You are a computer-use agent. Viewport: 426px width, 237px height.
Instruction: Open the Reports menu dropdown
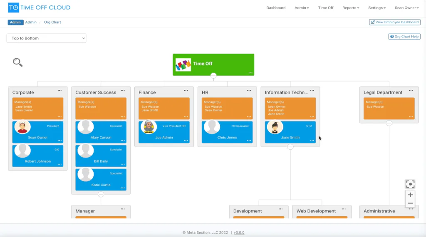(350, 8)
